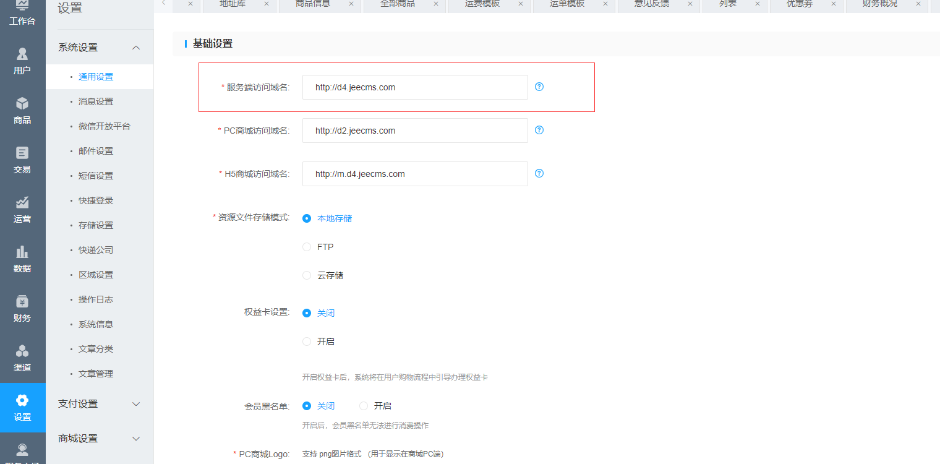Close the 地址库 tab
940x464 pixels.
coord(267,4)
